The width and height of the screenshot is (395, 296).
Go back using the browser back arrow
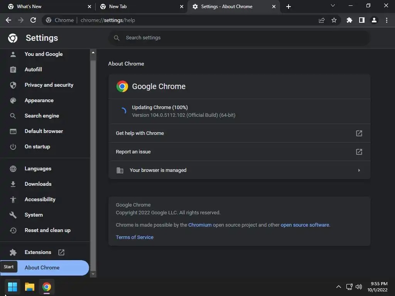click(x=8, y=20)
